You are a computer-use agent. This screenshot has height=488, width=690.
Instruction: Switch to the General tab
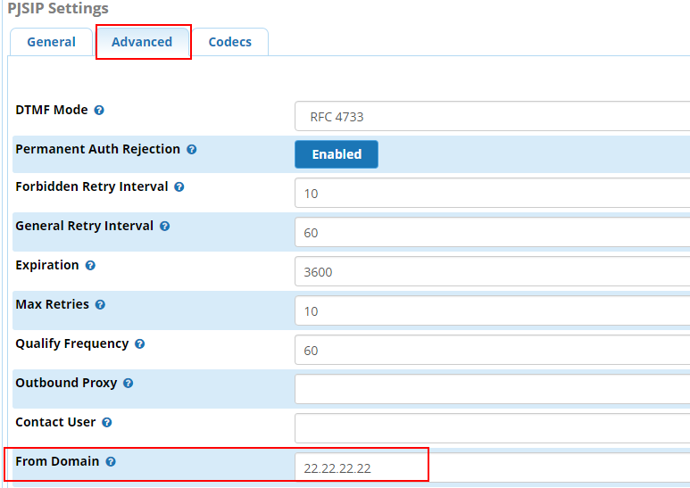51,42
